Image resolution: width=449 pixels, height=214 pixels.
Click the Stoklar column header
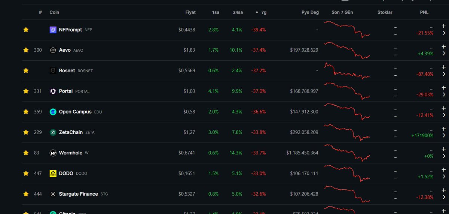(385, 12)
